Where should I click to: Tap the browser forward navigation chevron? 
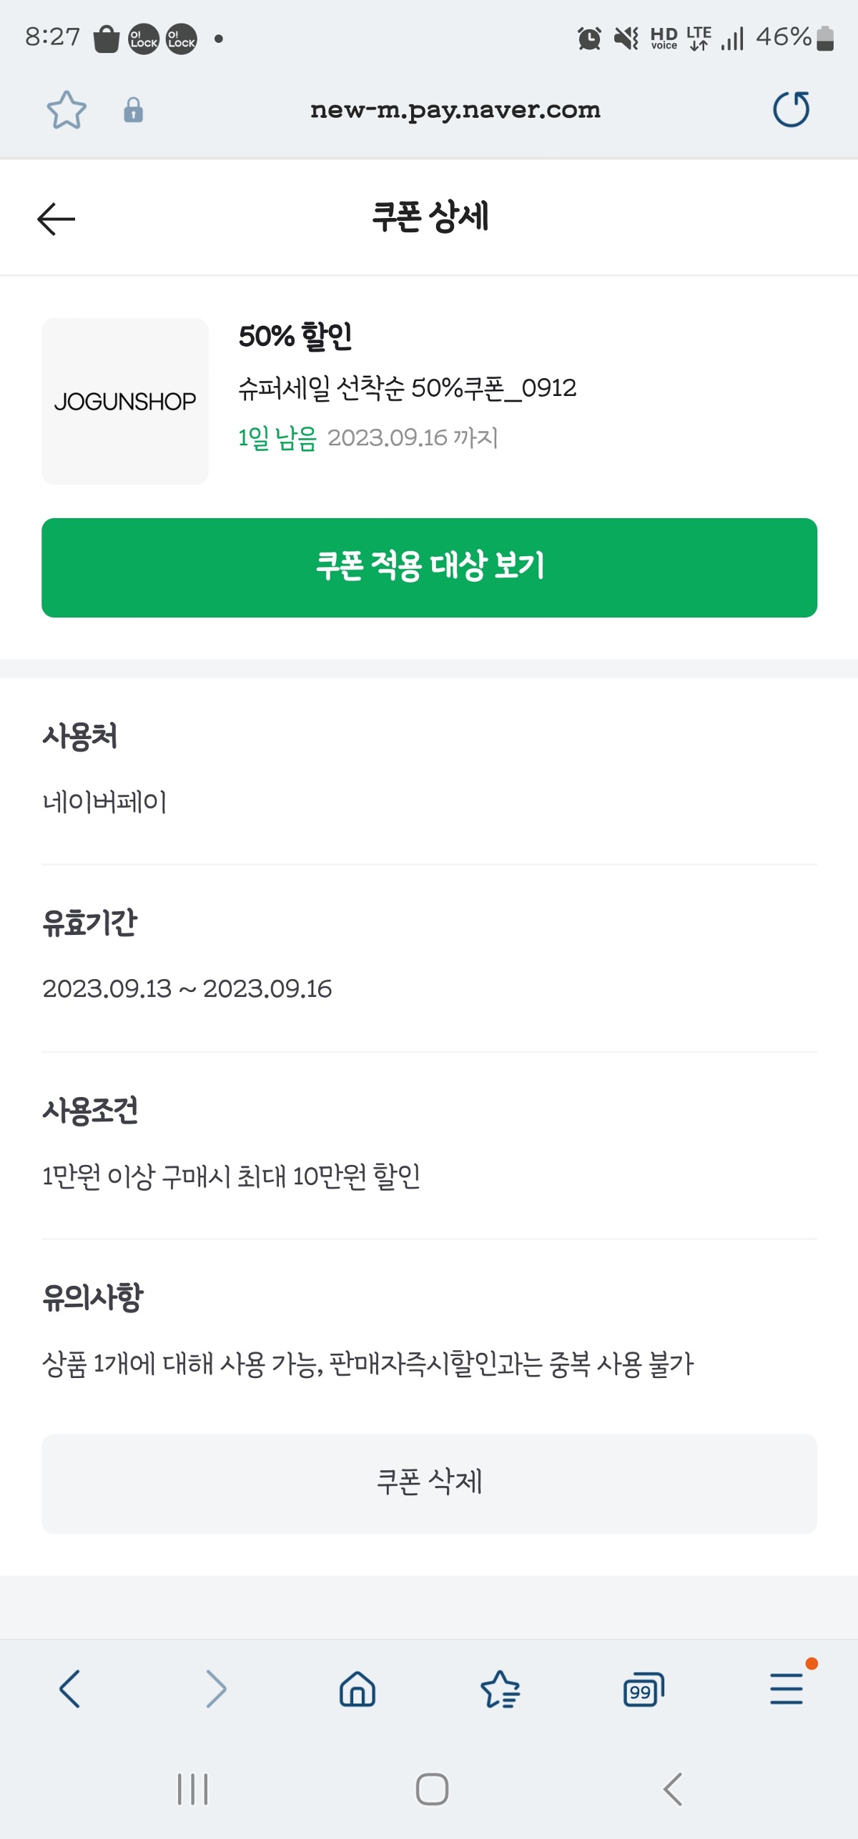click(215, 1689)
